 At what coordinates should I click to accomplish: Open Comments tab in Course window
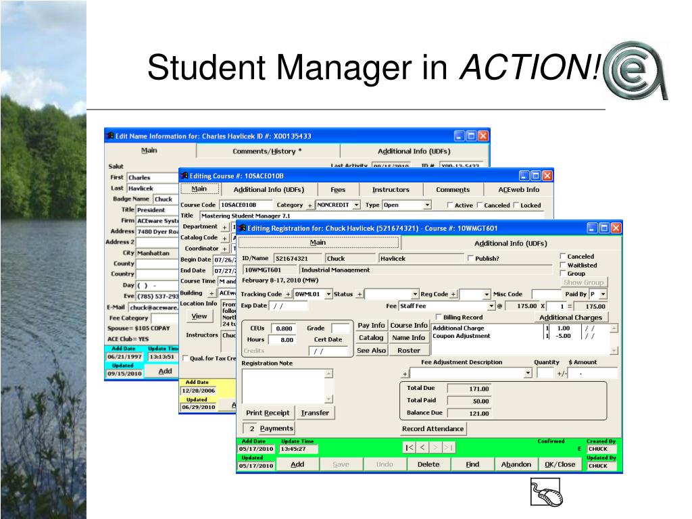pyautogui.click(x=453, y=190)
